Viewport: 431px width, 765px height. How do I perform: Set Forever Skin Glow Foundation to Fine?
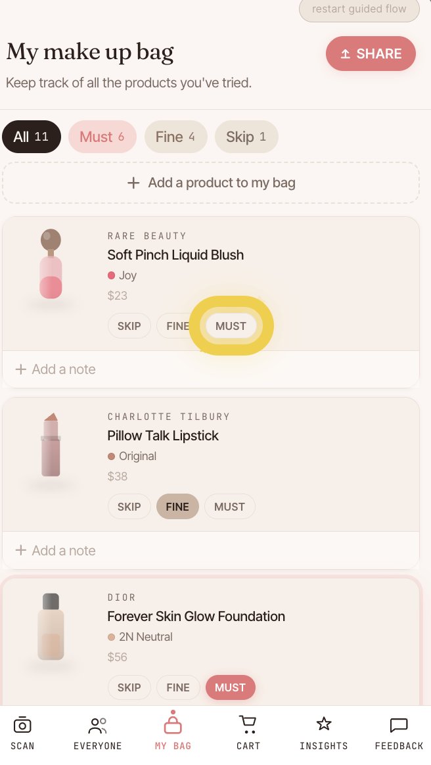(x=177, y=687)
